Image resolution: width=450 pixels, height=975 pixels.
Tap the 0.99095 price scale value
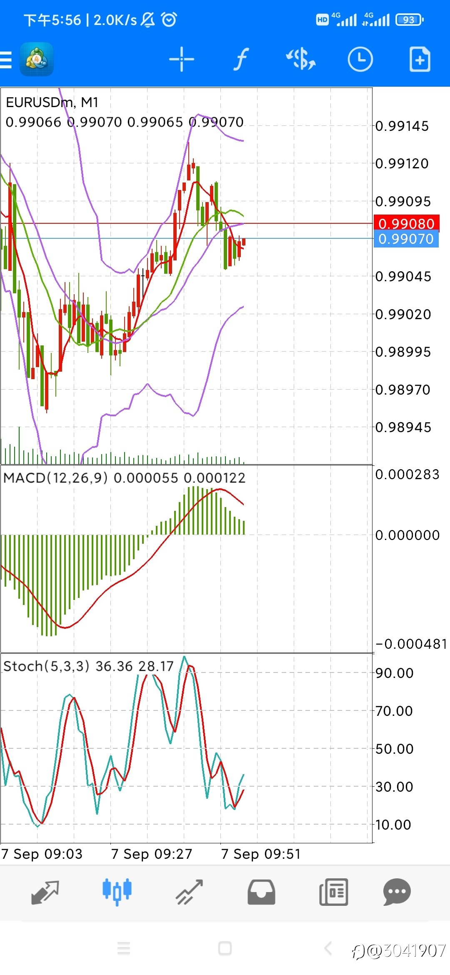point(403,202)
